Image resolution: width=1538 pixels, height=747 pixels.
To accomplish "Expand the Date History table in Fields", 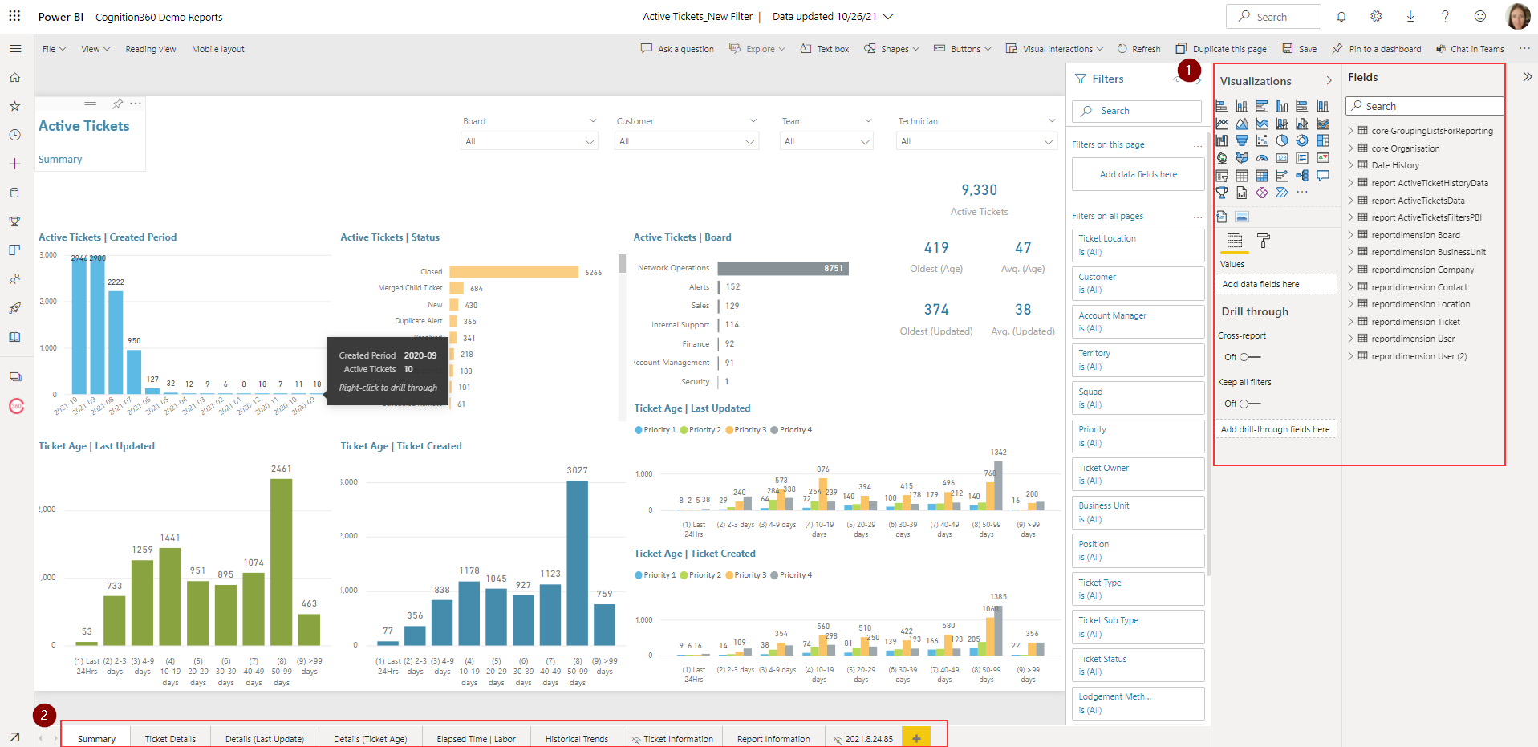I will pyautogui.click(x=1351, y=164).
